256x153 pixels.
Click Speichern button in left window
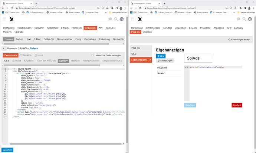7,150
